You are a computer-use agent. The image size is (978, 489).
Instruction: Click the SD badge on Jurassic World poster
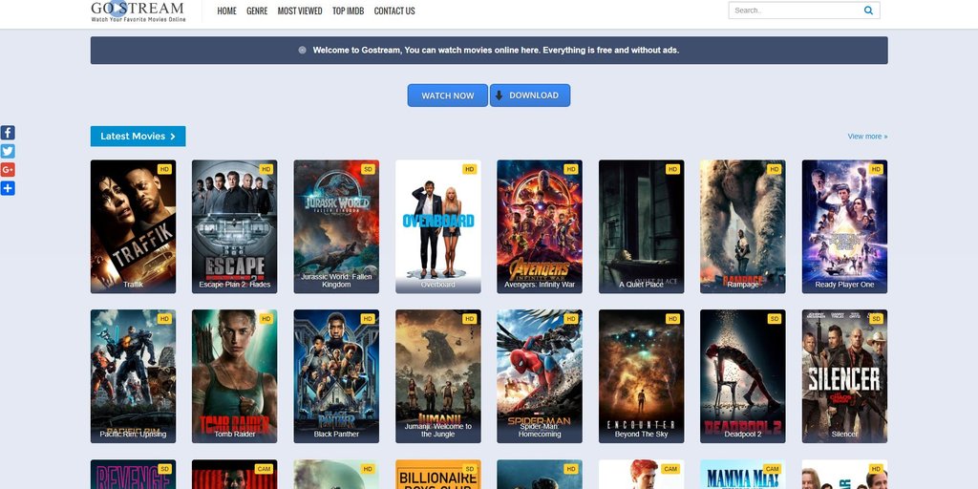(368, 169)
